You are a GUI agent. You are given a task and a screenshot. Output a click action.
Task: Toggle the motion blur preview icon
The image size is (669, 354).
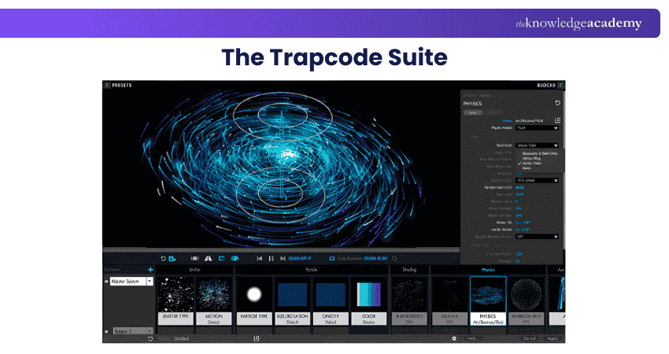[194, 259]
